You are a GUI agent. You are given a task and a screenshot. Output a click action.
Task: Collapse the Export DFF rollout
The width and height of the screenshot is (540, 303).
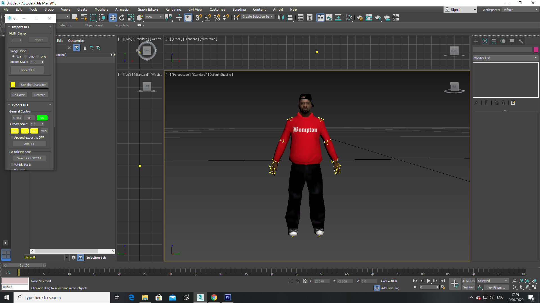[x=20, y=105]
